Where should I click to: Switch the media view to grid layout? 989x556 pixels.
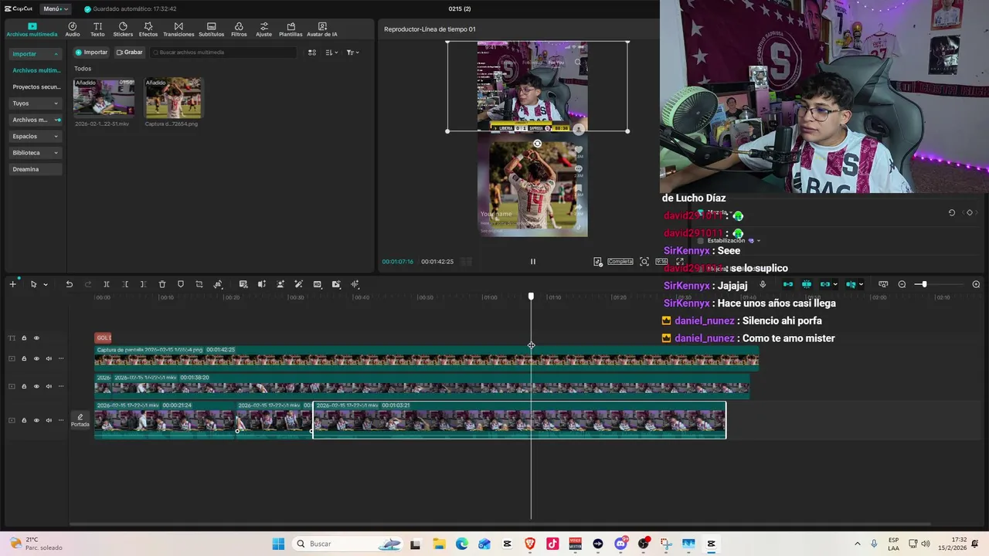pyautogui.click(x=312, y=53)
